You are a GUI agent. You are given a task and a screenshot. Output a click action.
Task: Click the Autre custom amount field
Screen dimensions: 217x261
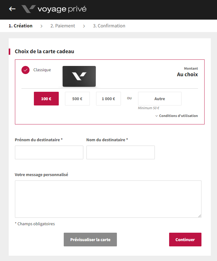pyautogui.click(x=160, y=99)
